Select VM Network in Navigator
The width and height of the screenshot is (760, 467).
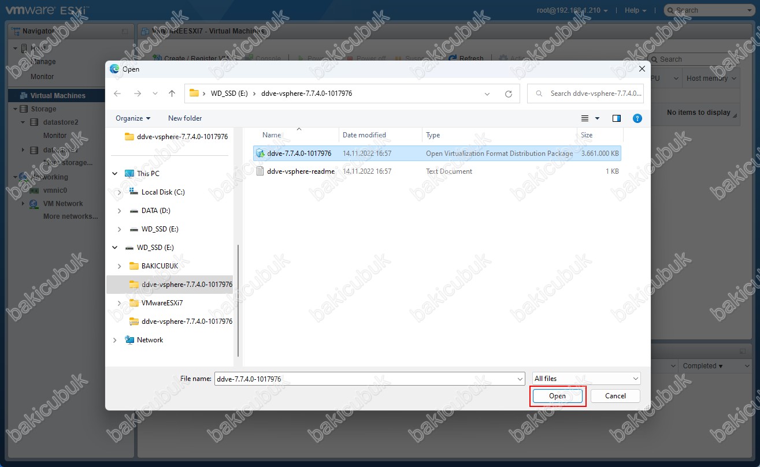point(63,204)
